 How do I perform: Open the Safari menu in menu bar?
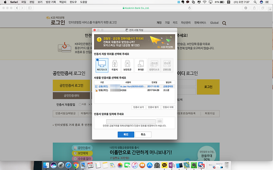14,2
